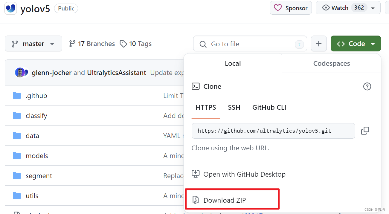Select the GitHub CLI clone option
The image size is (389, 214).
[269, 107]
